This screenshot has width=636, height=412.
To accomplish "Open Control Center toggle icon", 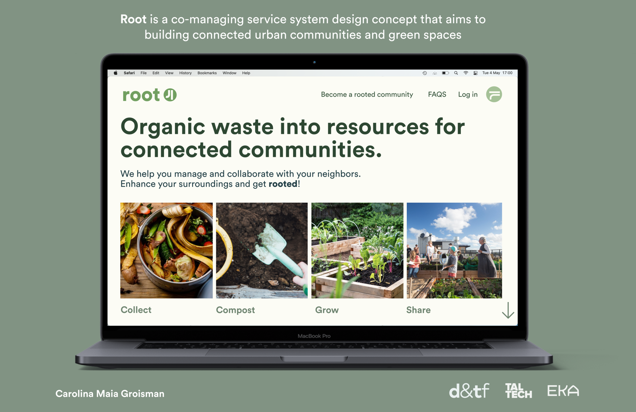I will click(475, 73).
